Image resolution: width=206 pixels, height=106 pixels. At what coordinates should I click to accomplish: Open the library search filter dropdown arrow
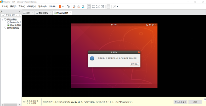coord(19,15)
